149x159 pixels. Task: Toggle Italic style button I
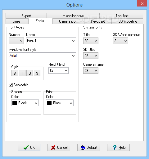point(22,73)
